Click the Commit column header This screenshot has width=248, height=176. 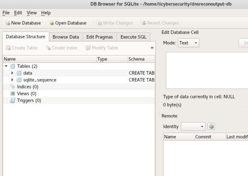210,137
